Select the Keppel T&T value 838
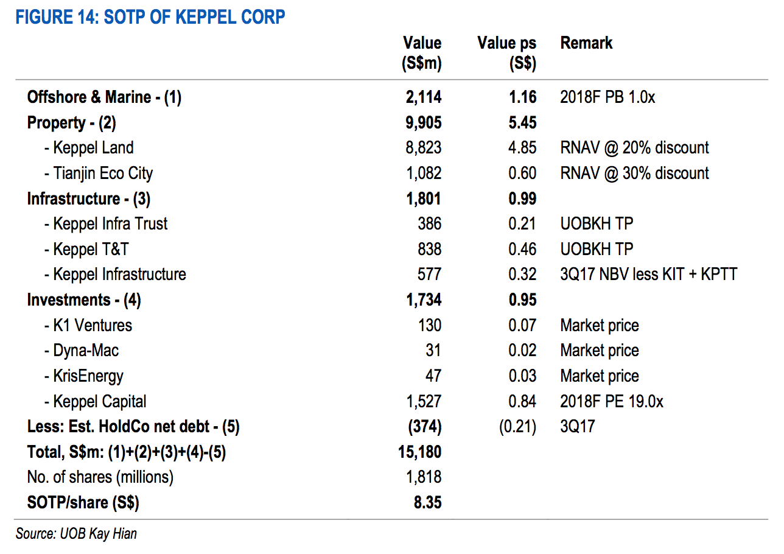This screenshot has height=554, width=784. (429, 249)
